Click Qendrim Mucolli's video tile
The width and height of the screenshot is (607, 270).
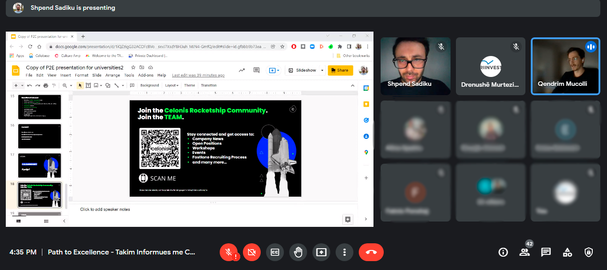(x=565, y=66)
